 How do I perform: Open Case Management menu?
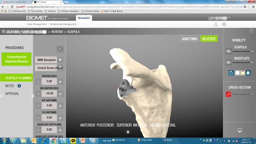(37, 24)
